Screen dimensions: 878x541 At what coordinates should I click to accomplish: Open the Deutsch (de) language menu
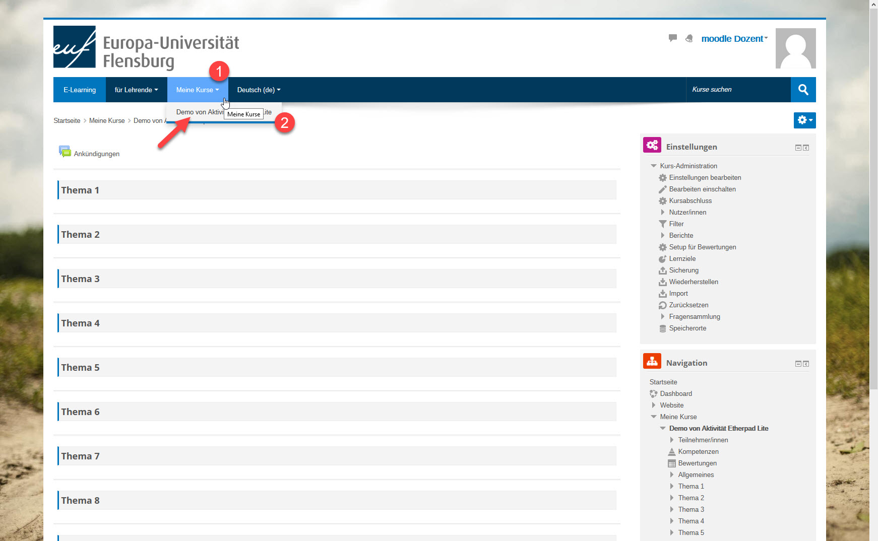coord(258,90)
